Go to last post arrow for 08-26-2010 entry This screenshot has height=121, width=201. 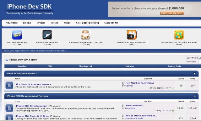pyautogui.click(x=173, y=88)
